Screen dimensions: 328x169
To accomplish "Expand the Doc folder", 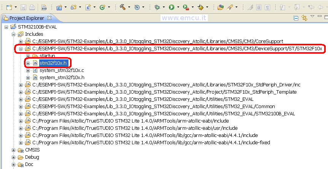I will pyautogui.click(x=14, y=164).
